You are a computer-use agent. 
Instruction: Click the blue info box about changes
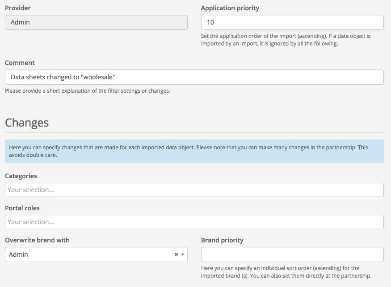(194, 151)
